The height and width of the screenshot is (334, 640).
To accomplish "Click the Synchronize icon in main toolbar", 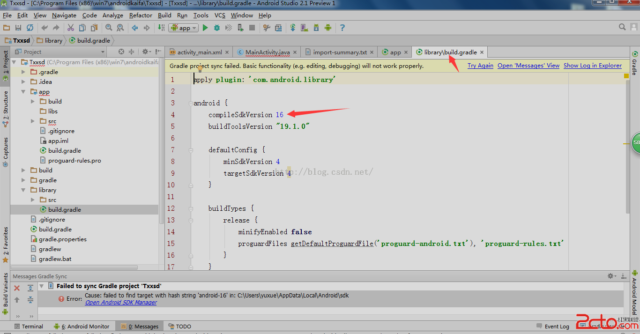I will (x=30, y=28).
